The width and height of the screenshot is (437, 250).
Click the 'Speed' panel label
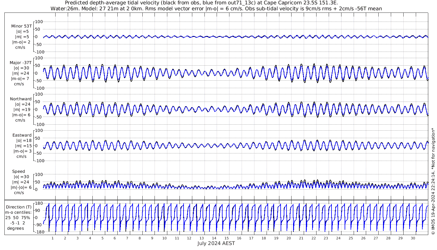coord(19,172)
